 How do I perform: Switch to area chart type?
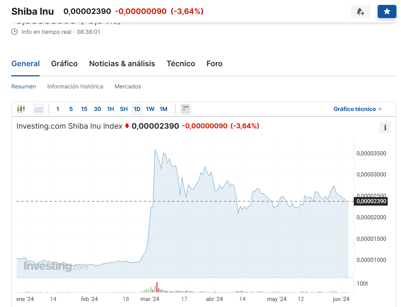38,109
